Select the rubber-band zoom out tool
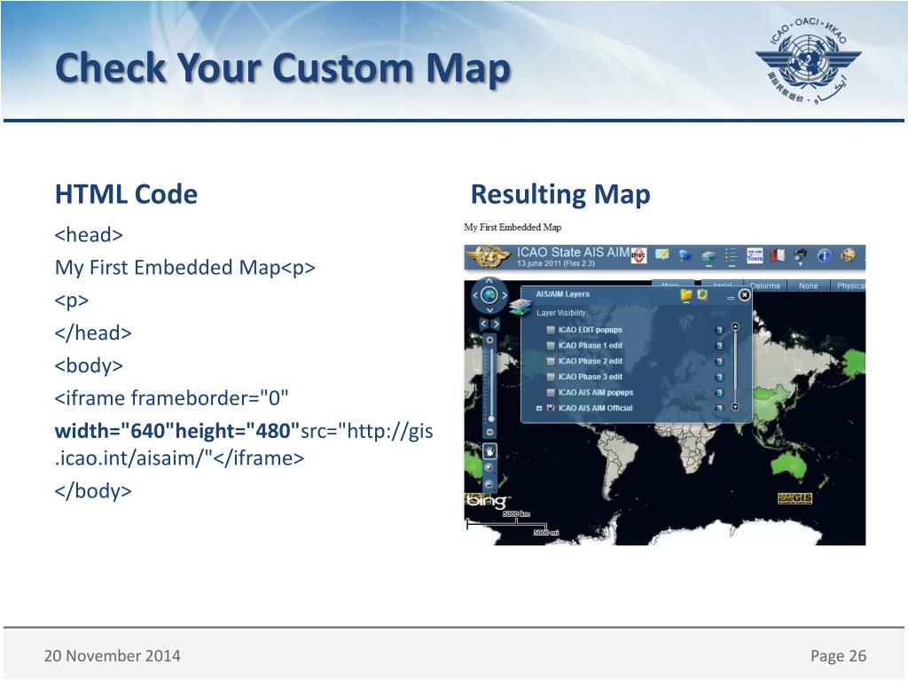The width and height of the screenshot is (908, 681). click(x=489, y=484)
